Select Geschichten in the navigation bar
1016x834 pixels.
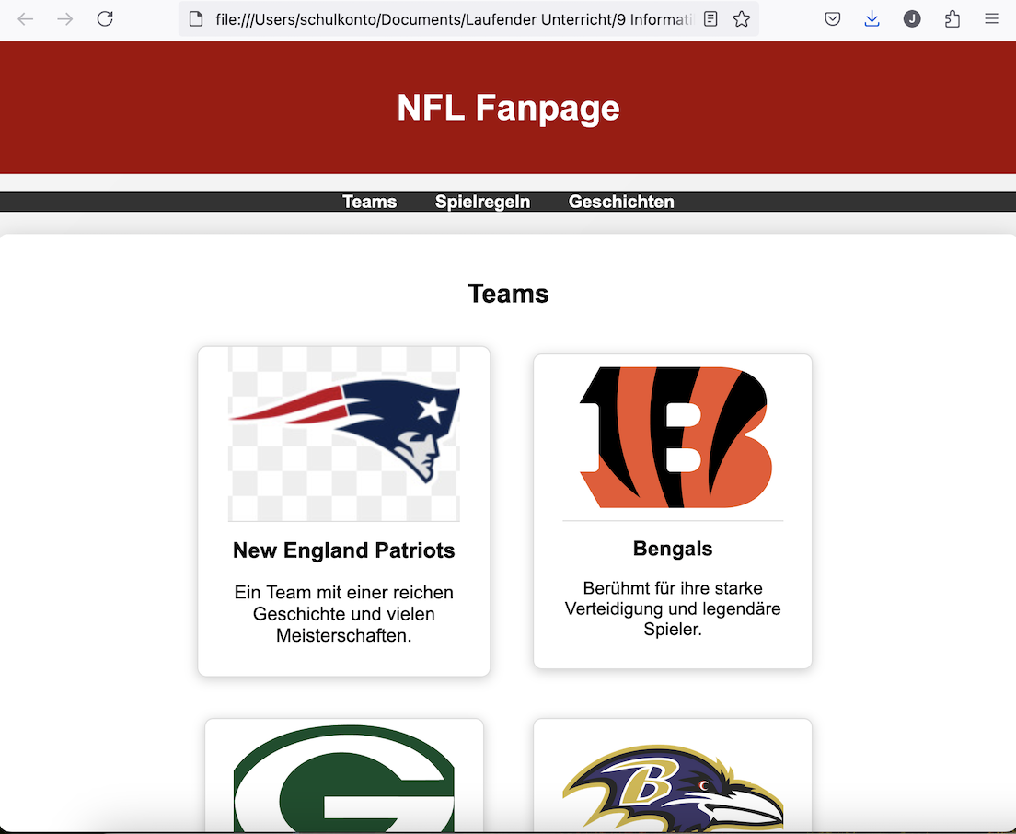click(621, 202)
